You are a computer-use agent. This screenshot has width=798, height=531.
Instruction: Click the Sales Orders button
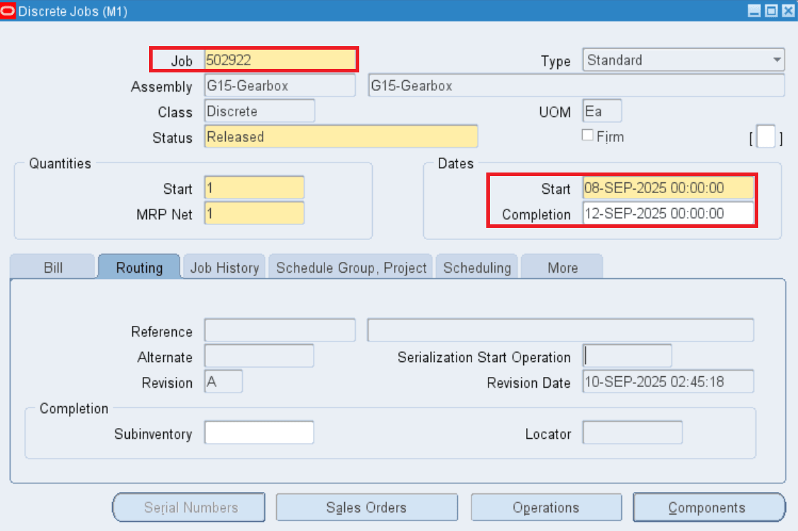366,508
